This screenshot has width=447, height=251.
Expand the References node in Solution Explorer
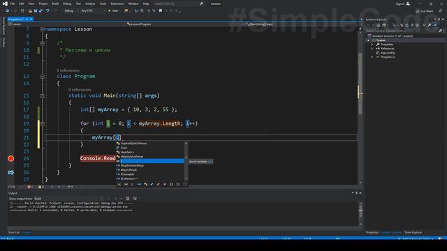click(x=372, y=48)
